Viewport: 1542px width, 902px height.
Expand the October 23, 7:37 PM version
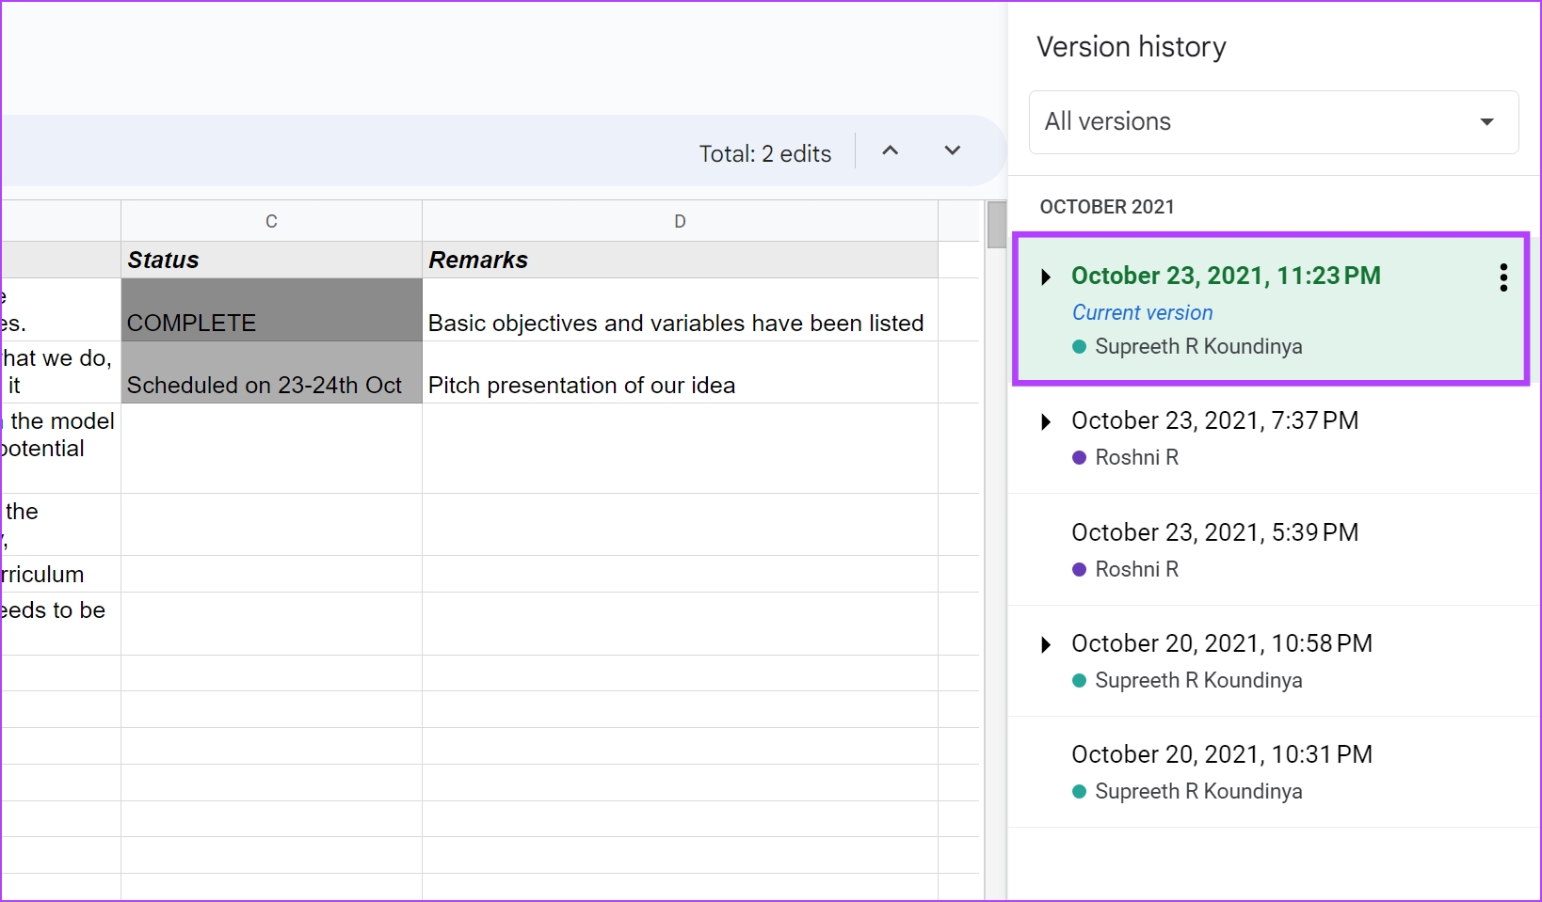(1046, 421)
